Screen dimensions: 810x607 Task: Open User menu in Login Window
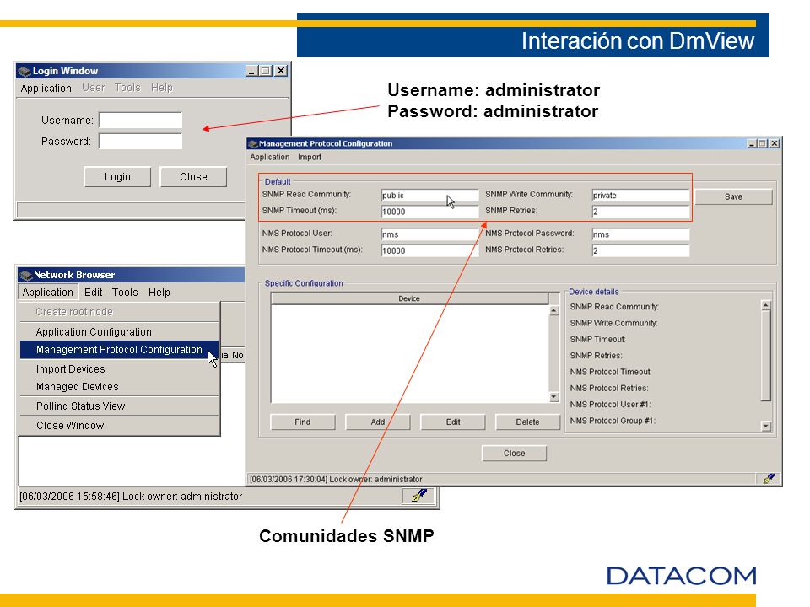click(x=94, y=88)
